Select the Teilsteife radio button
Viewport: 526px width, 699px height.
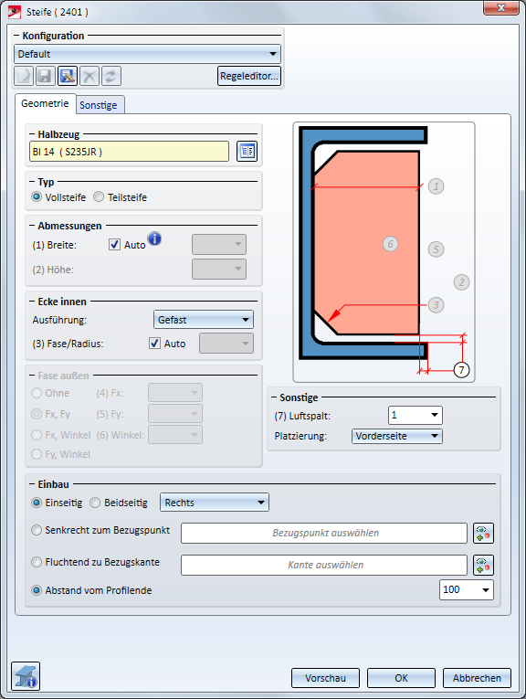(99, 197)
